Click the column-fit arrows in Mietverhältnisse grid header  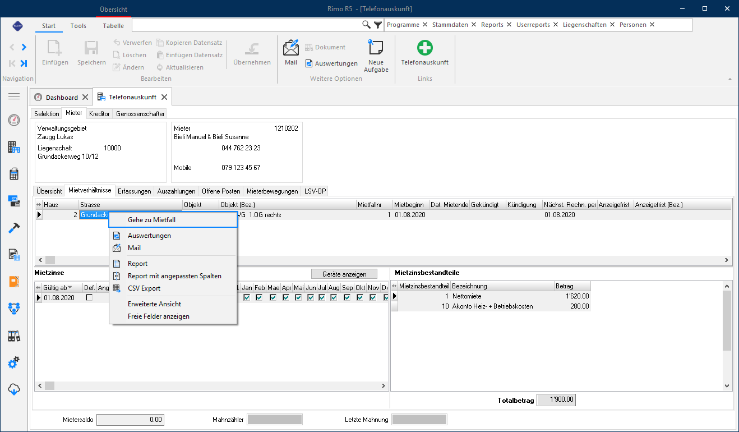coord(39,205)
